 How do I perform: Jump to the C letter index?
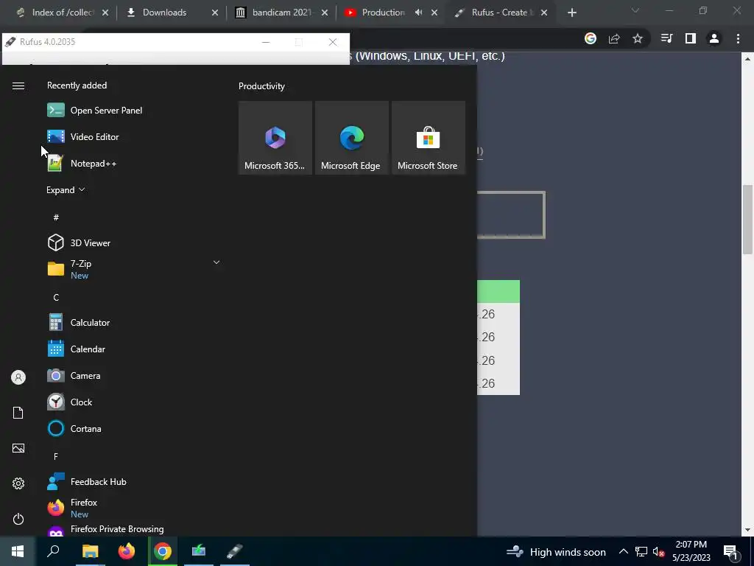click(56, 298)
